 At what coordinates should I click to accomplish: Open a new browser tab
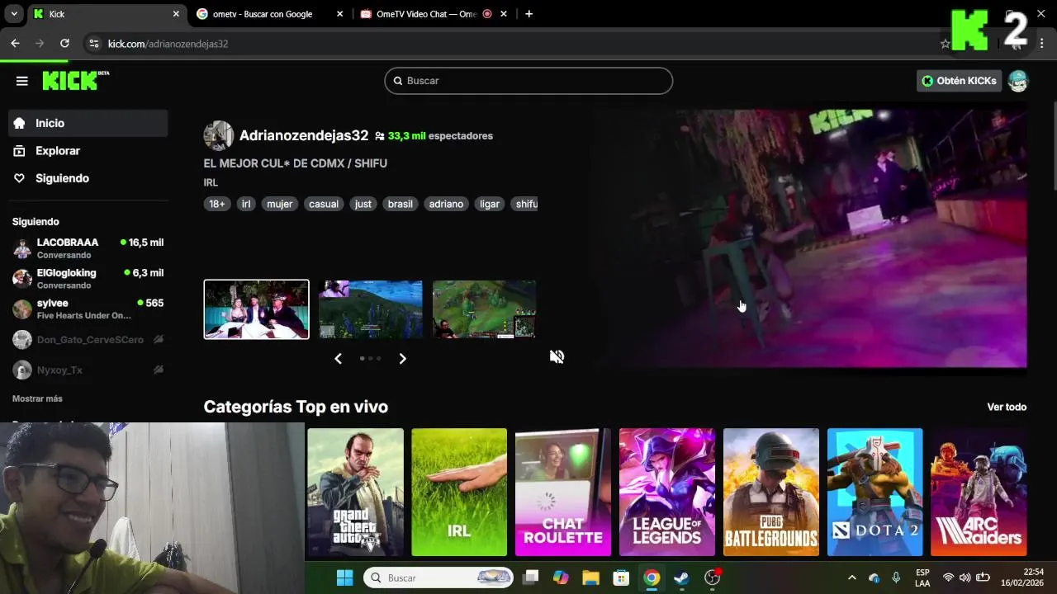pyautogui.click(x=529, y=14)
